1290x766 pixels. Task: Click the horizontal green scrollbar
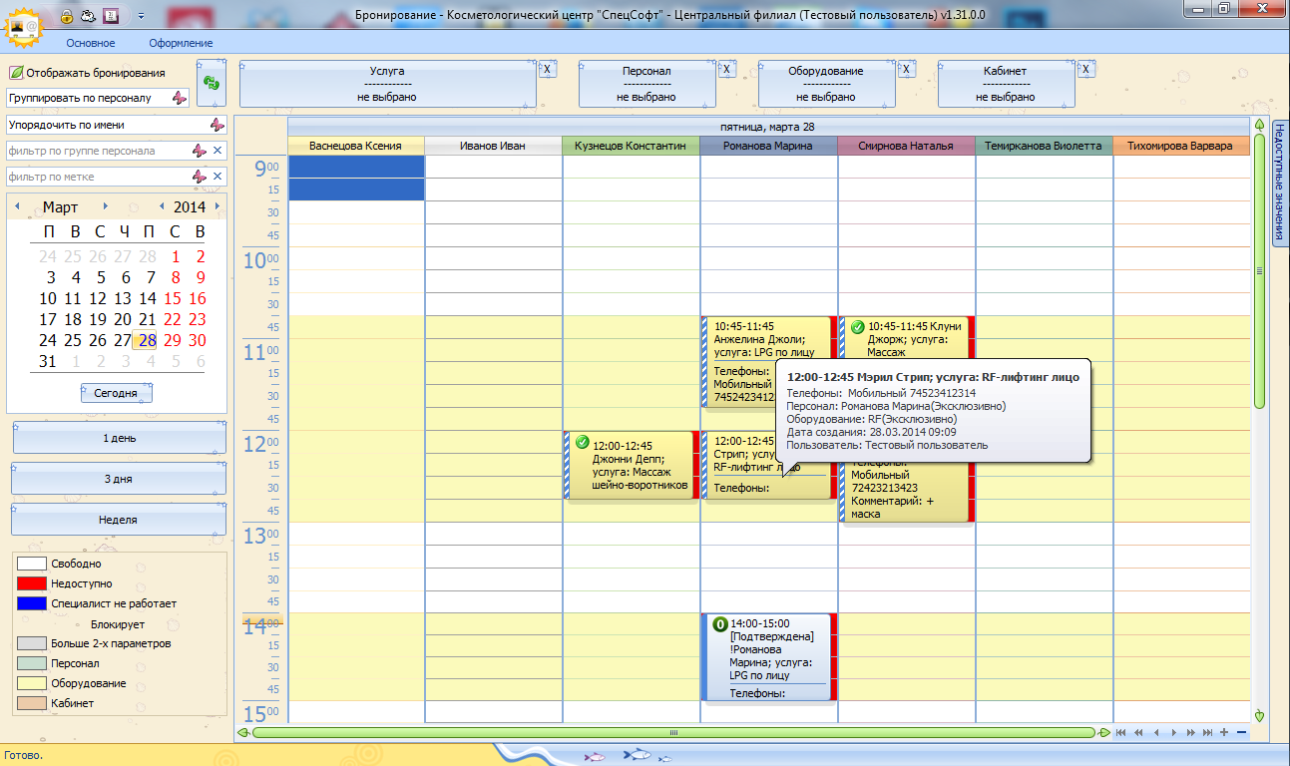673,733
